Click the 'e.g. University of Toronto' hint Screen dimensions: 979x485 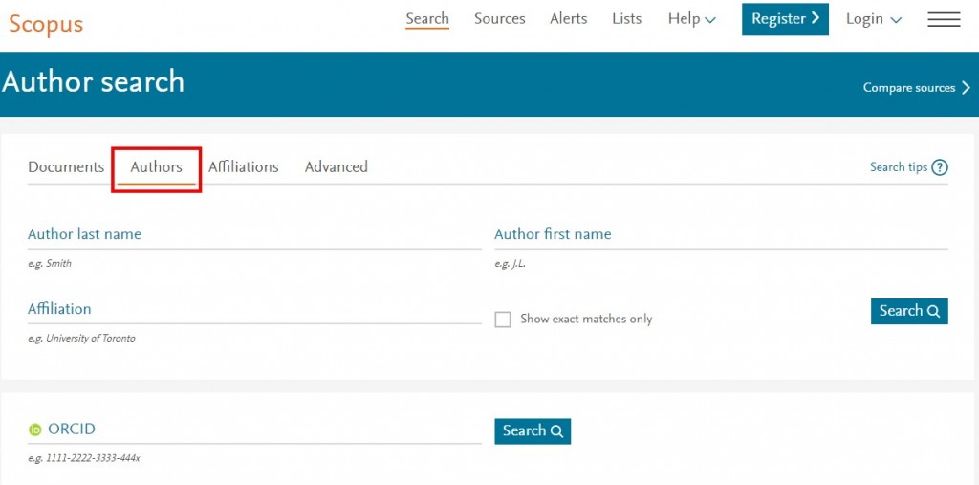click(x=81, y=339)
